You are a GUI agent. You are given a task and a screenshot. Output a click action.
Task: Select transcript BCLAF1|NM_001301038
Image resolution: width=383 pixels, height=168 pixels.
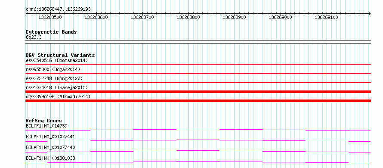pos(50,158)
